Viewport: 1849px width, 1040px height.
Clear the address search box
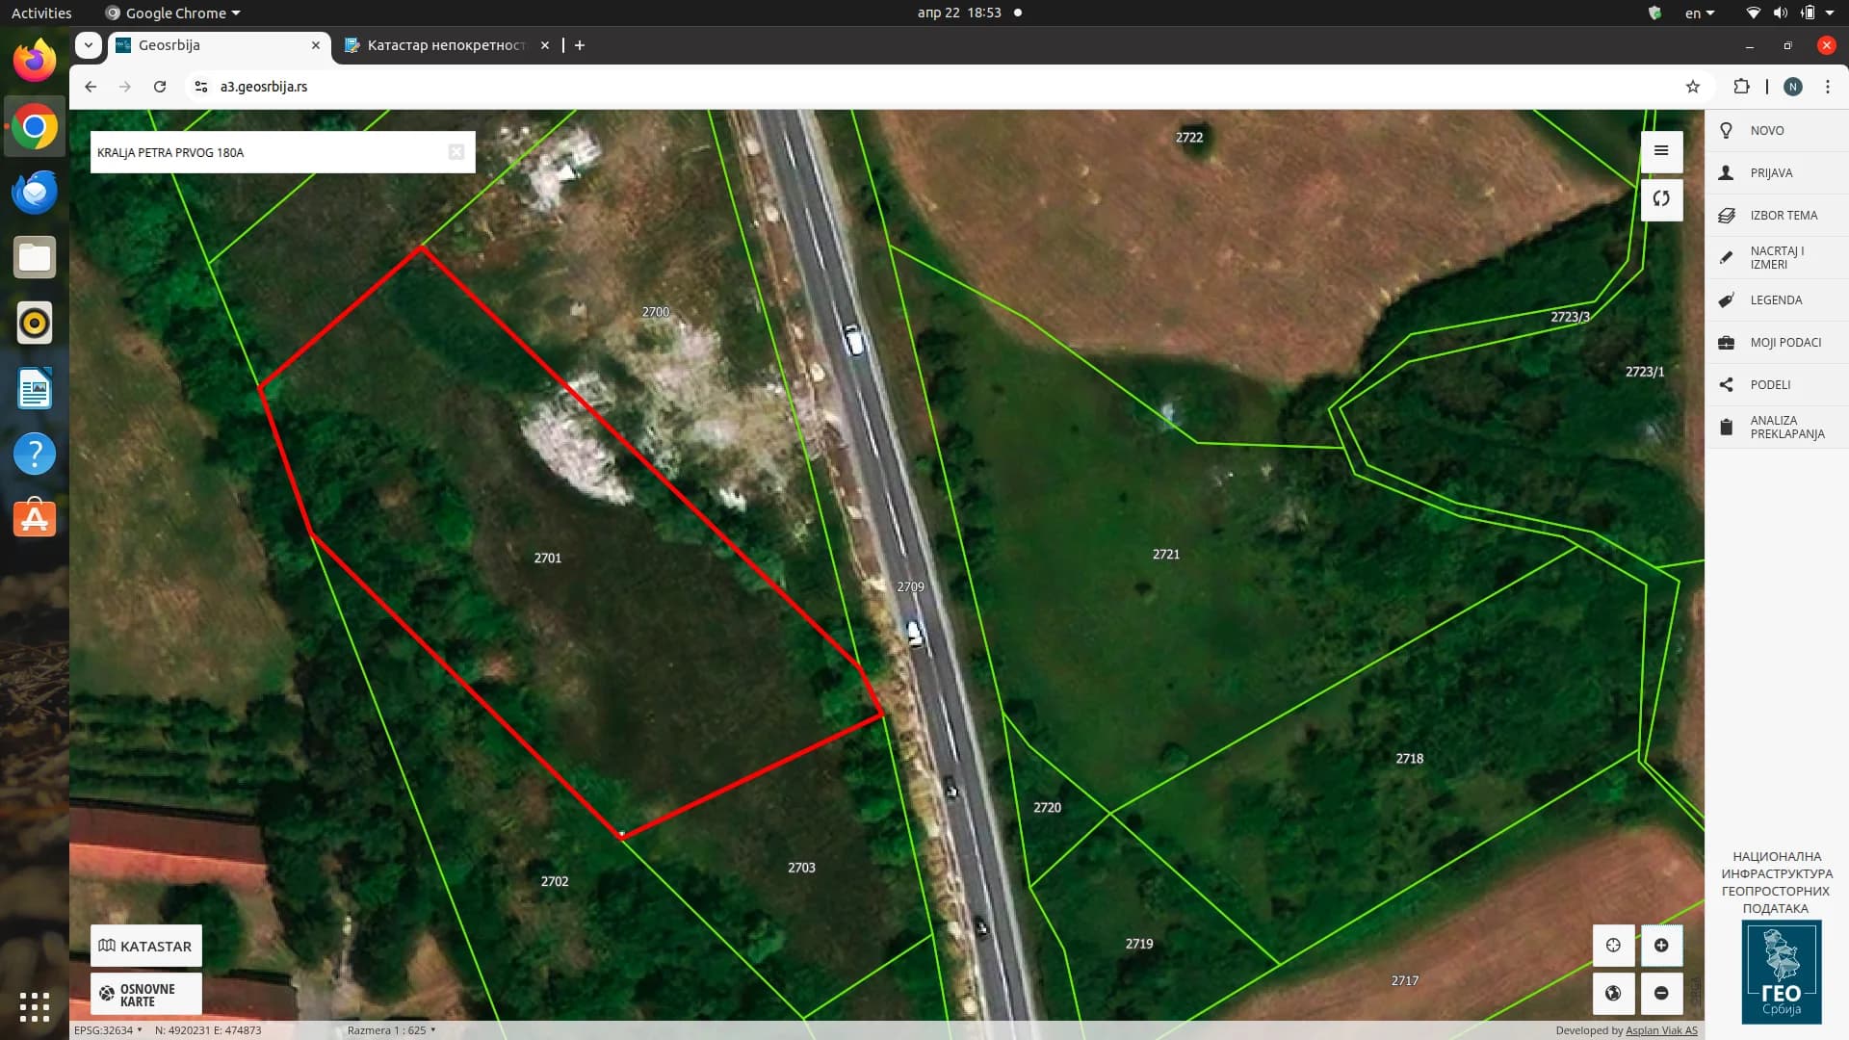456,152
